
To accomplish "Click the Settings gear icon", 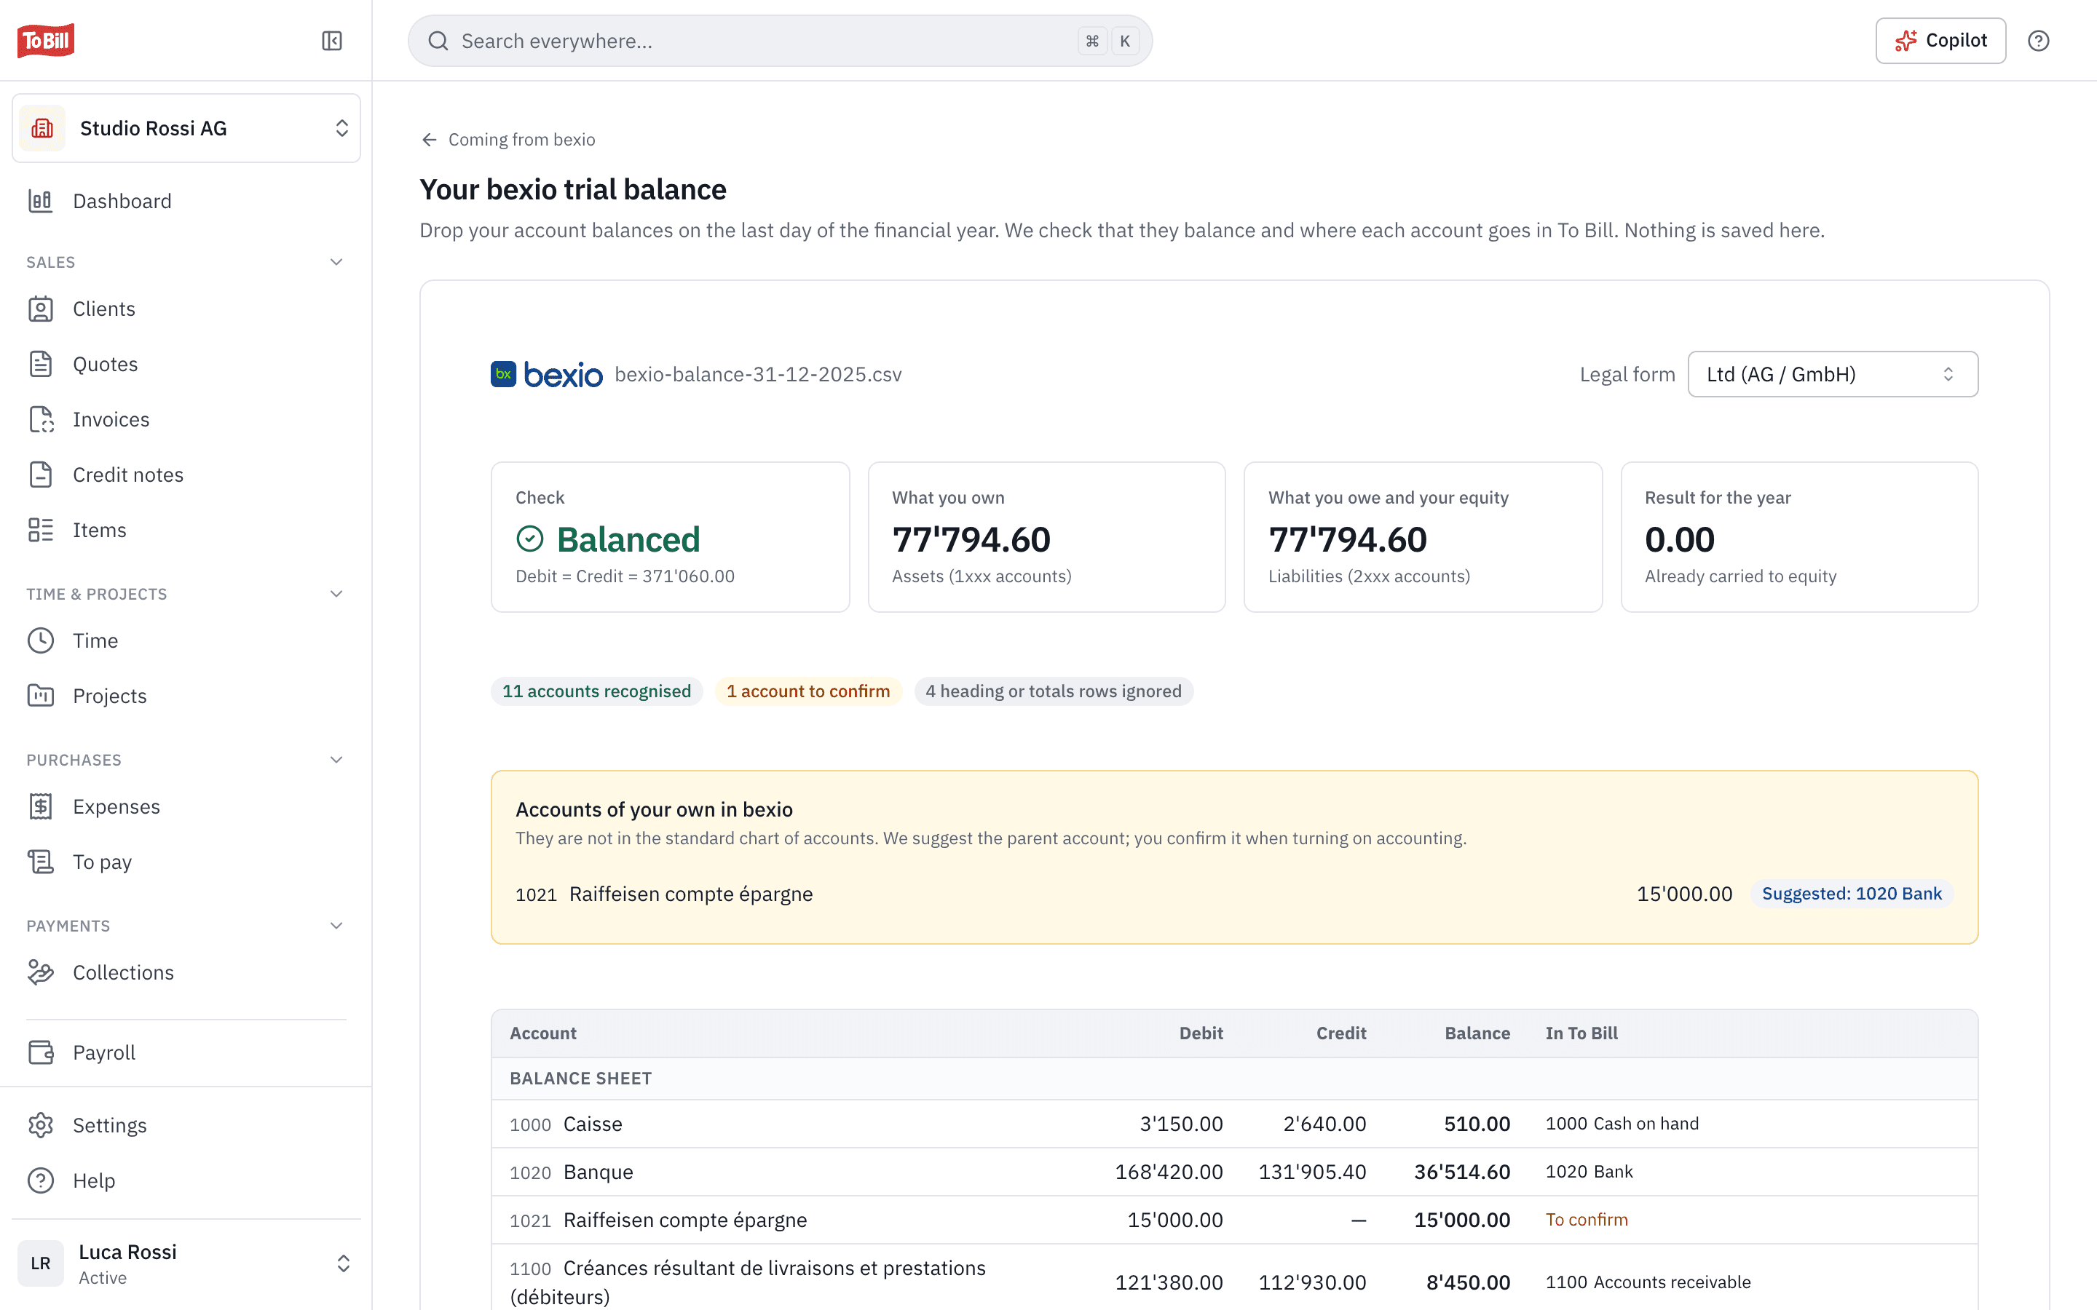I will (x=41, y=1125).
